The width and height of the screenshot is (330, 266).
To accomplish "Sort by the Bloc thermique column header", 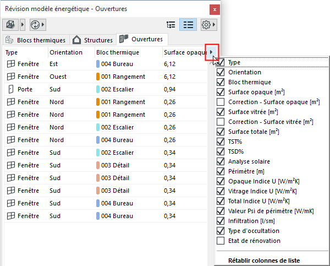I will (x=129, y=52).
